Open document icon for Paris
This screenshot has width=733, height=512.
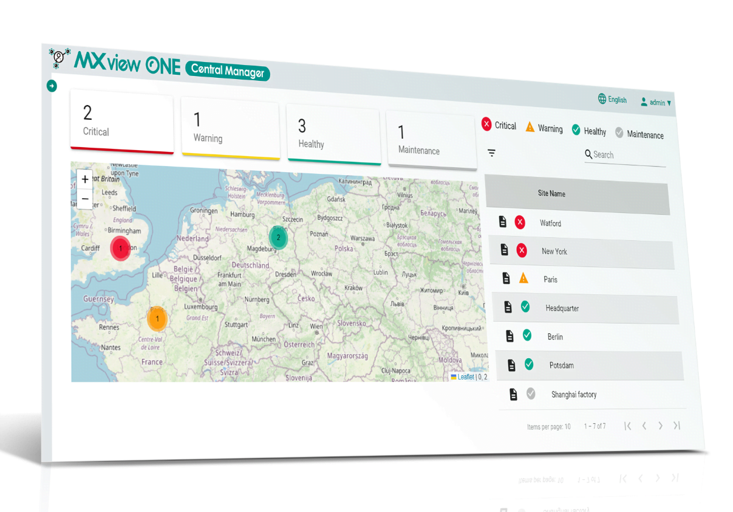506,278
